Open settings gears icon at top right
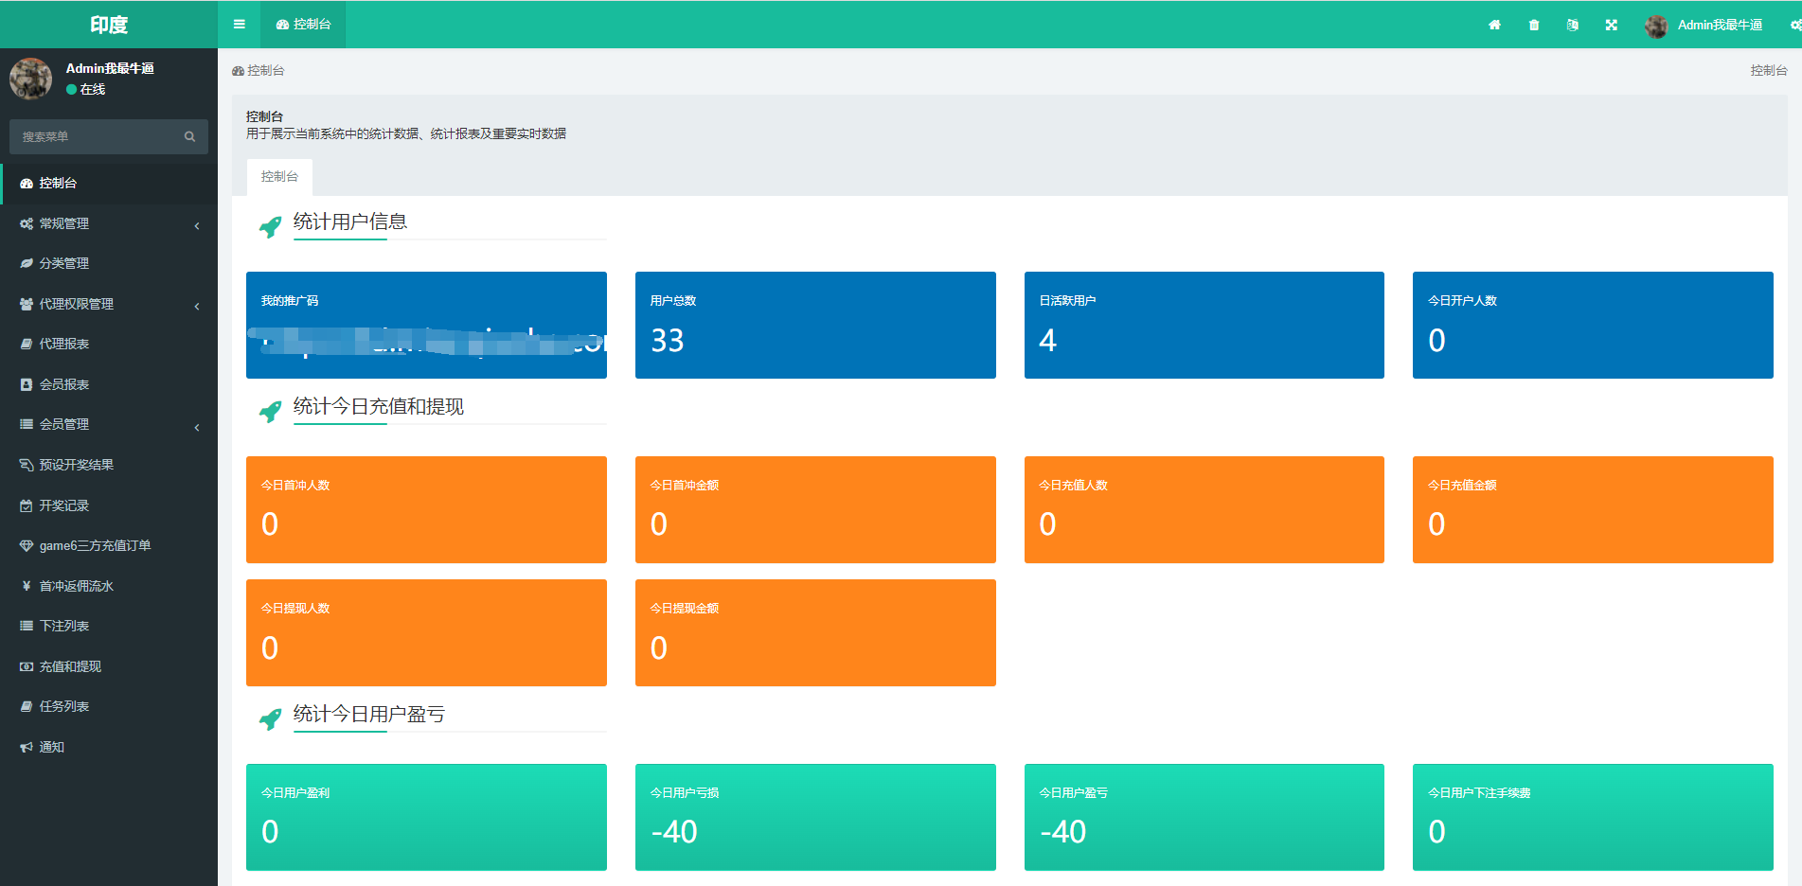The width and height of the screenshot is (1802, 886). [1794, 25]
